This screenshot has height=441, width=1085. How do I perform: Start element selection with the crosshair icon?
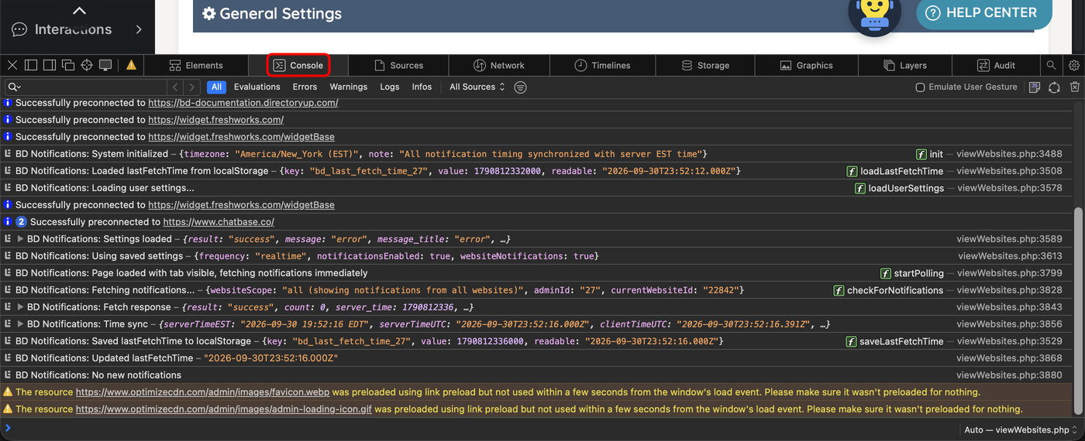point(87,66)
